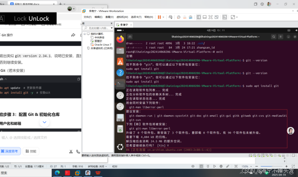This screenshot has height=177, width=298.
Task: Enter full screen mode in VMware
Action: [x=211, y=17]
